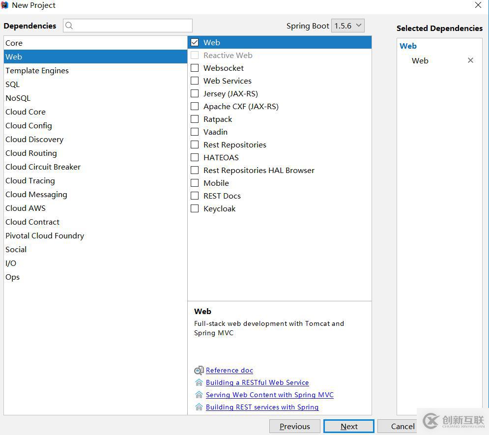Screen dimensions: 489x435
Task: Click the house icon beside Building a RESTful Web Service
Action: point(199,382)
